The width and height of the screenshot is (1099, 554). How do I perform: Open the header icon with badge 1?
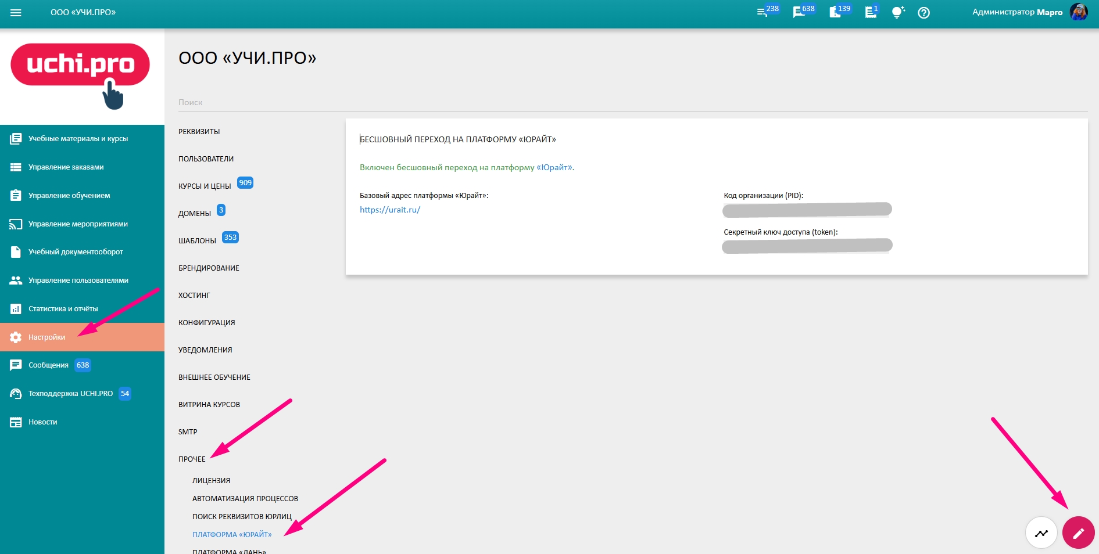click(x=871, y=12)
